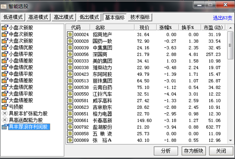Image resolution: width=235 pixels, height=159 pixels.
Task: Click P/E value 257.23
Action: [213, 54]
